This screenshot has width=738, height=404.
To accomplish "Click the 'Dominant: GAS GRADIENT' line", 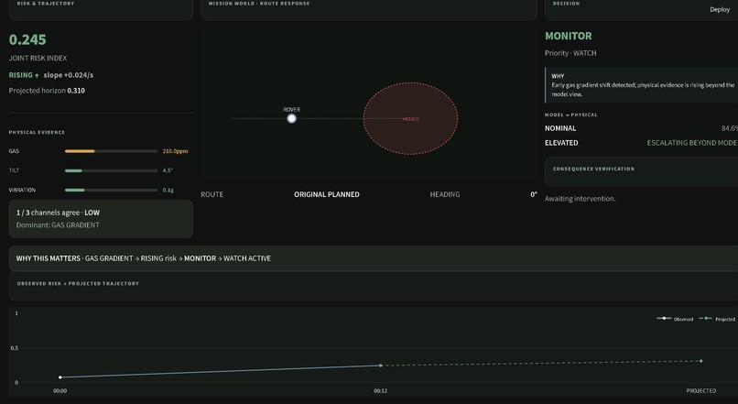I will tap(58, 225).
